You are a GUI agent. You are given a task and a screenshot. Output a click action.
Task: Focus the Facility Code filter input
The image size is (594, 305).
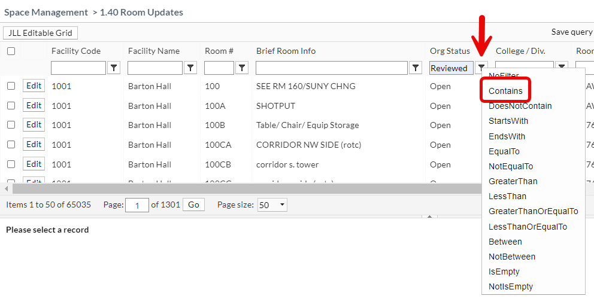click(78, 68)
